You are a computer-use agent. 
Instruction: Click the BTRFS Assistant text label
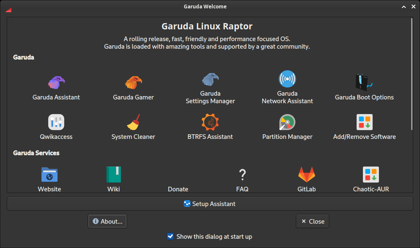coord(210,136)
